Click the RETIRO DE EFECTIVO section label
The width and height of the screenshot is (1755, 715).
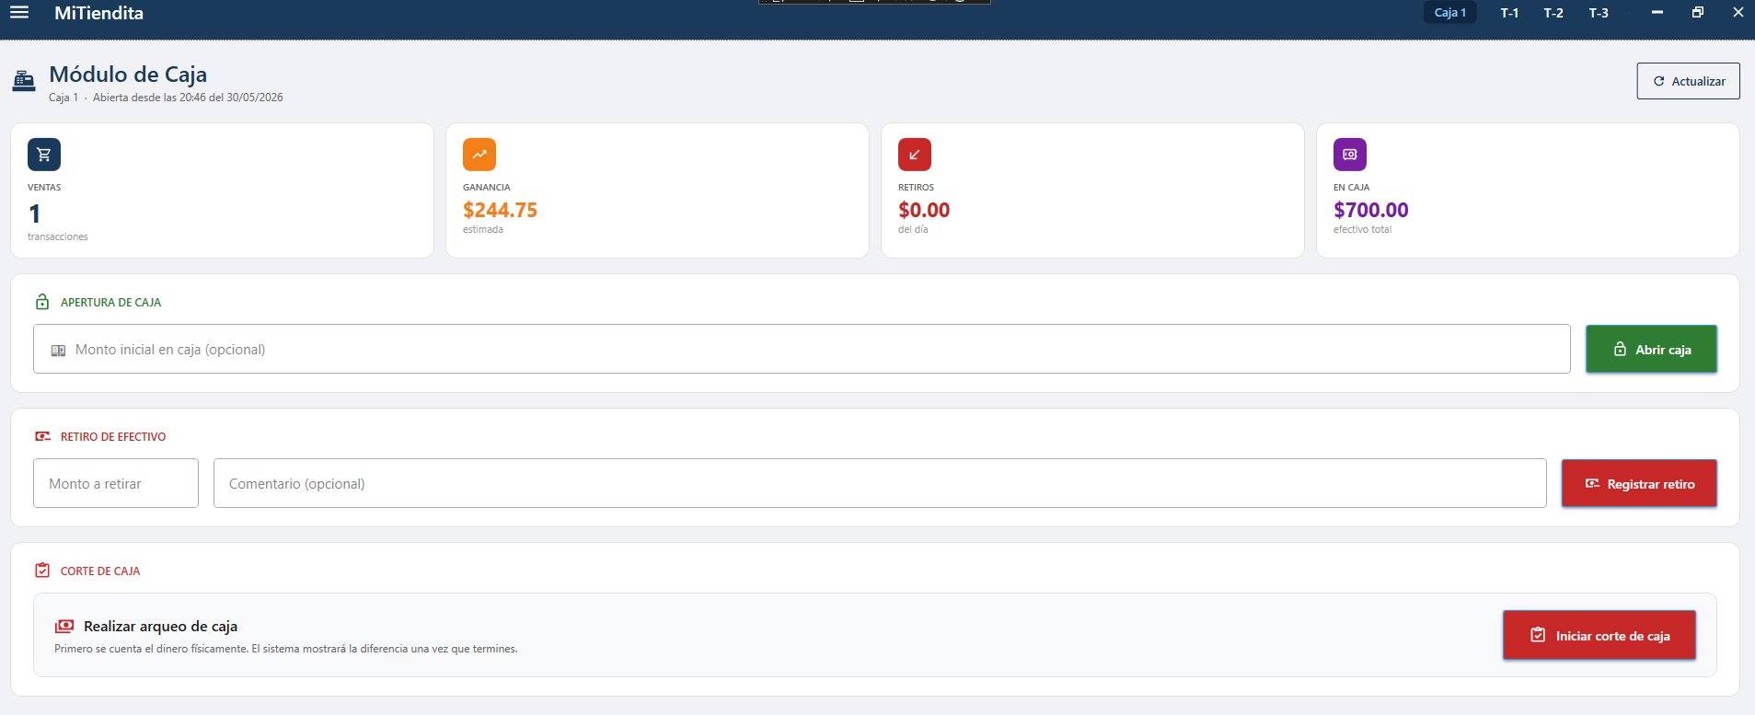click(113, 436)
